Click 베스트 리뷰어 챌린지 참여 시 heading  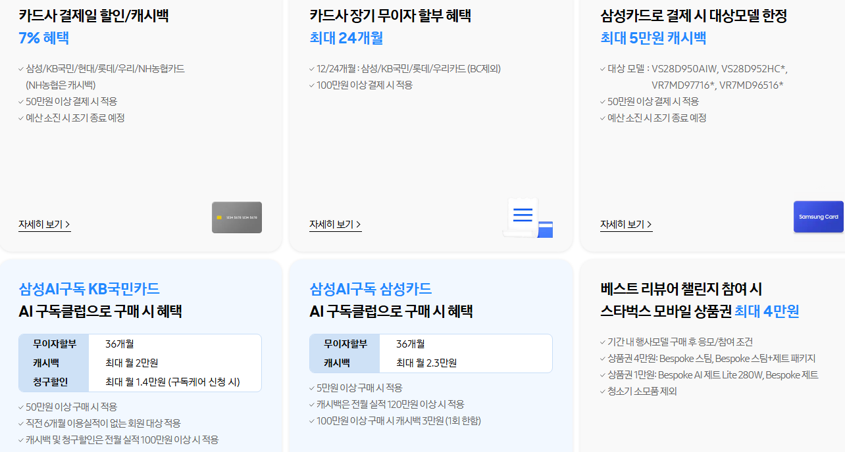(x=681, y=288)
